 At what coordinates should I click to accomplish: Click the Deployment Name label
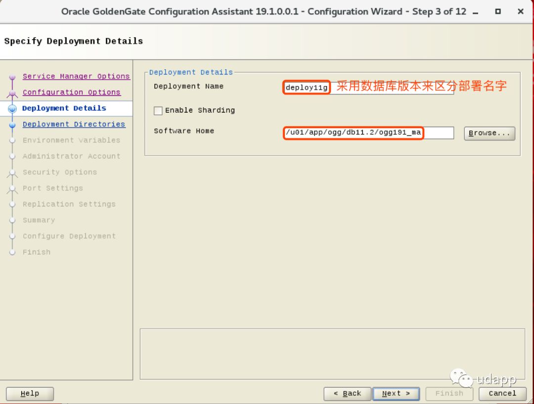pos(189,87)
